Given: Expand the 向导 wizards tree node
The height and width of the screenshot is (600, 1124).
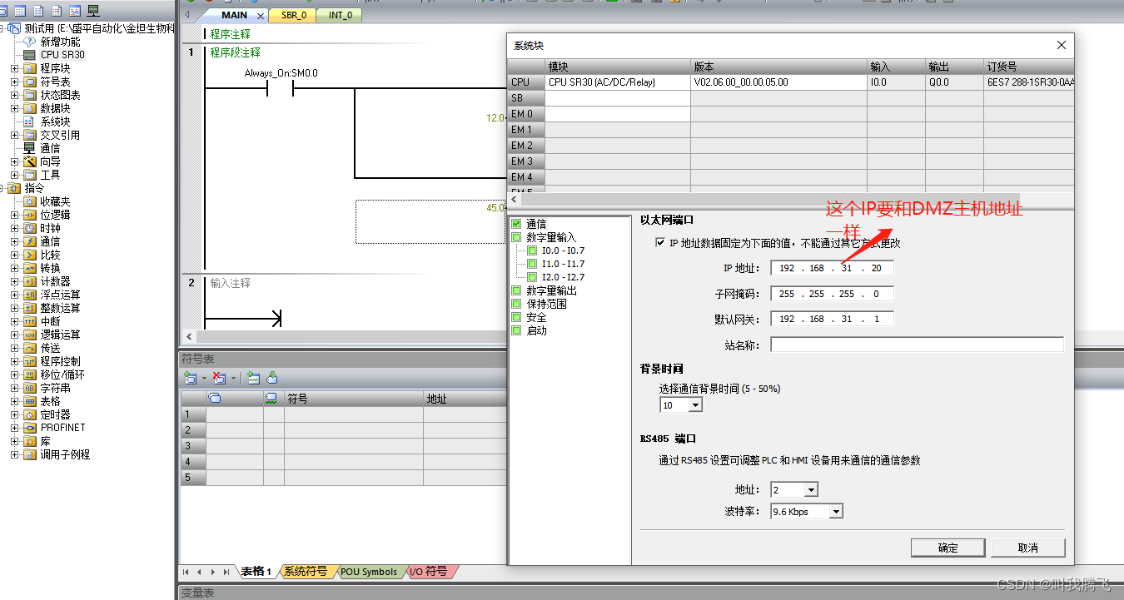Looking at the screenshot, I should pyautogui.click(x=14, y=161).
